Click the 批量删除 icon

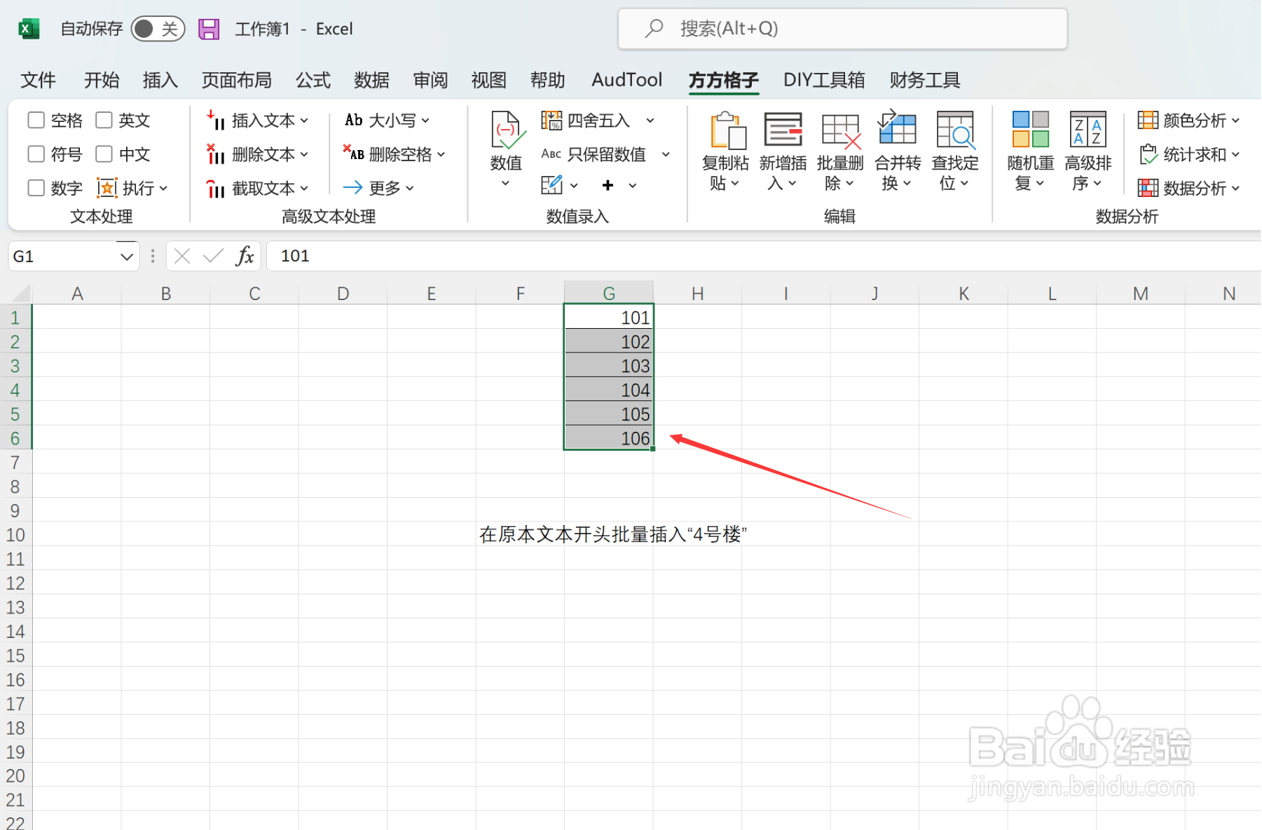pyautogui.click(x=840, y=131)
